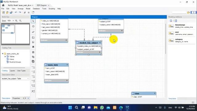
Task: Select the new table tool
Action: [x=33, y=52]
